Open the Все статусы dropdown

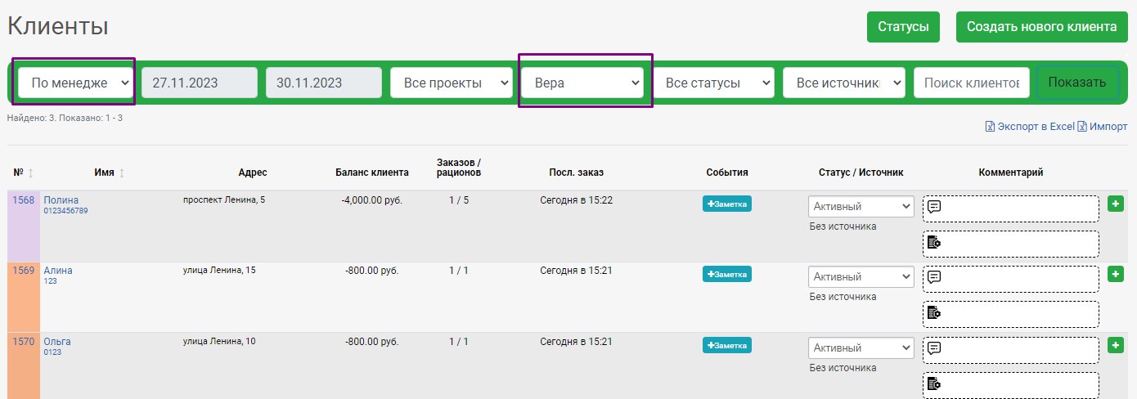pos(713,83)
